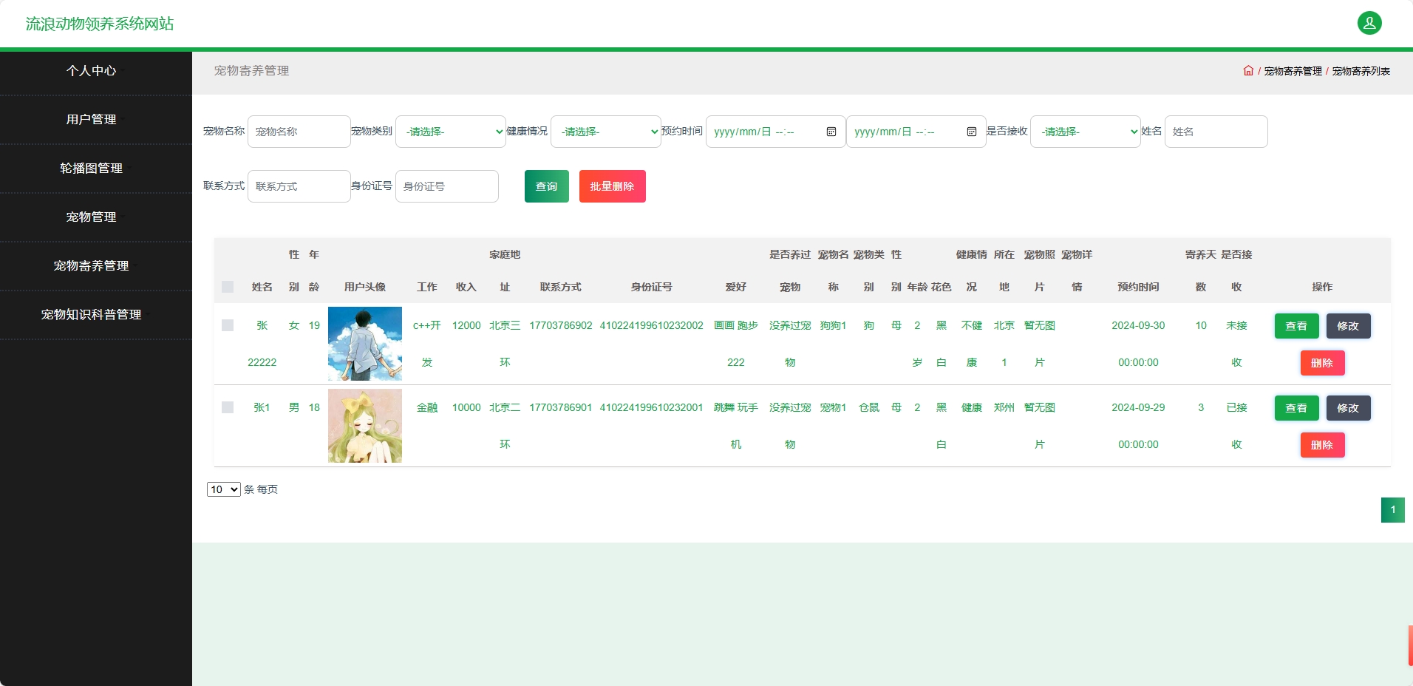View the avatar thumbnail of 张1
Viewport: 1413px width, 686px height.
tap(364, 426)
